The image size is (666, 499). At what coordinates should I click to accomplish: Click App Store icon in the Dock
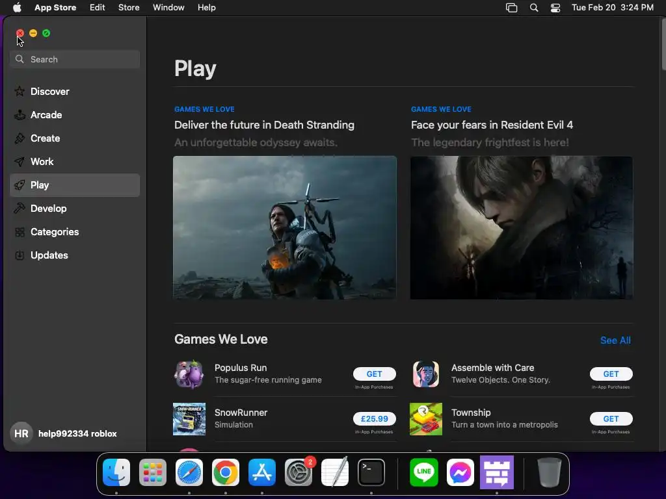[261, 472]
